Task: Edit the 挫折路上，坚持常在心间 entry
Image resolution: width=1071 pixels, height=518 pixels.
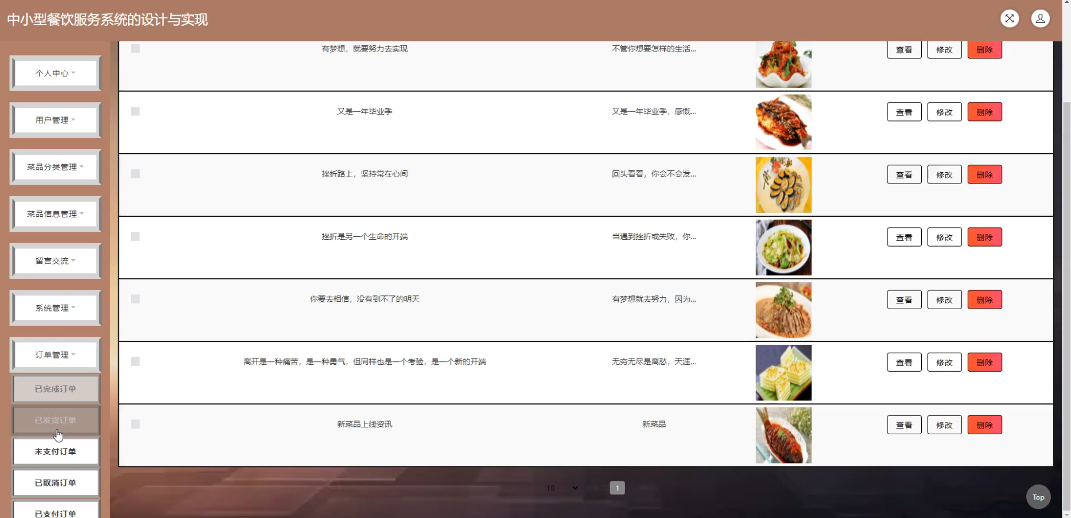Action: tap(944, 174)
